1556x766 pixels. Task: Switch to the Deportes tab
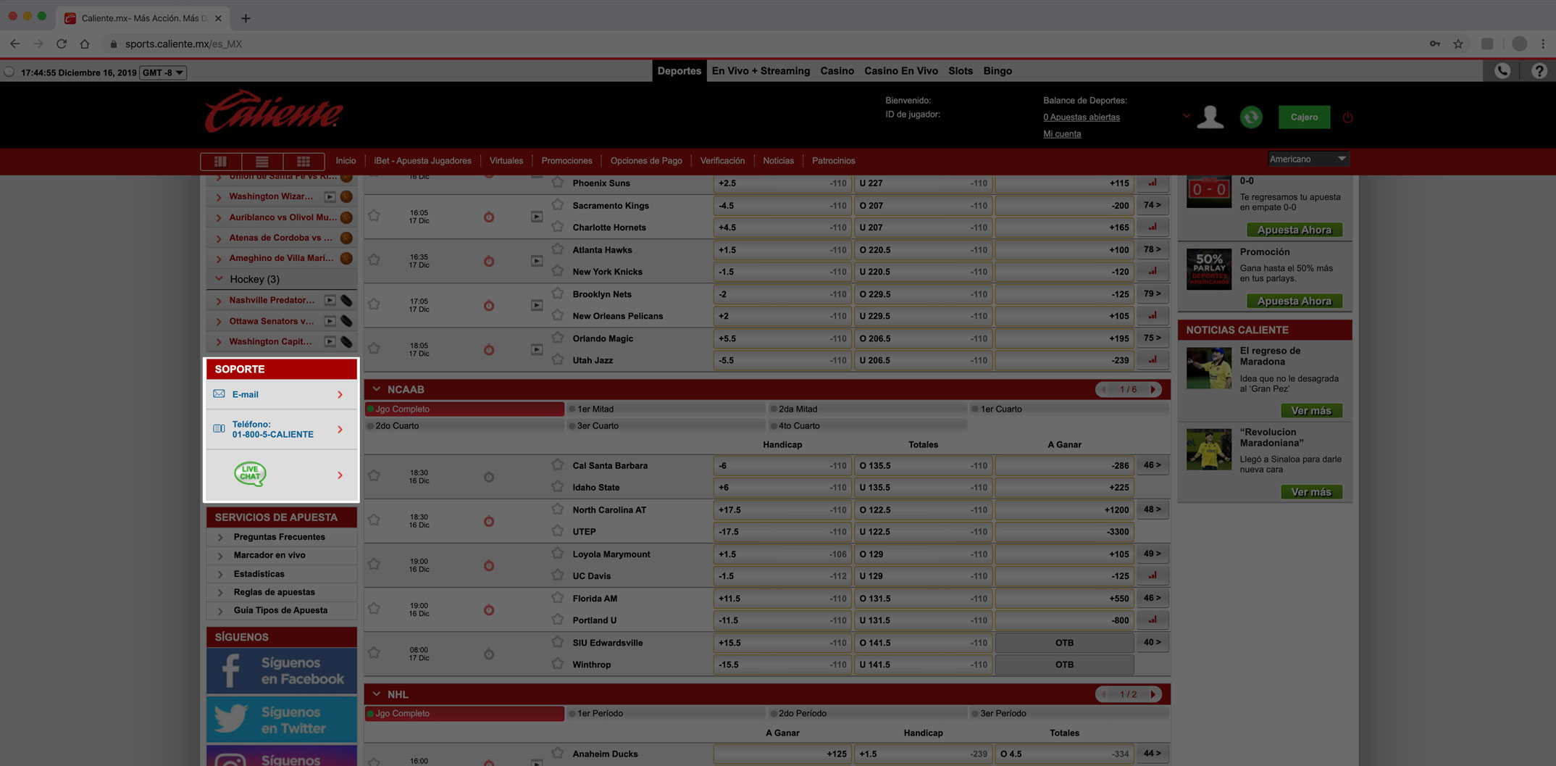tap(679, 71)
